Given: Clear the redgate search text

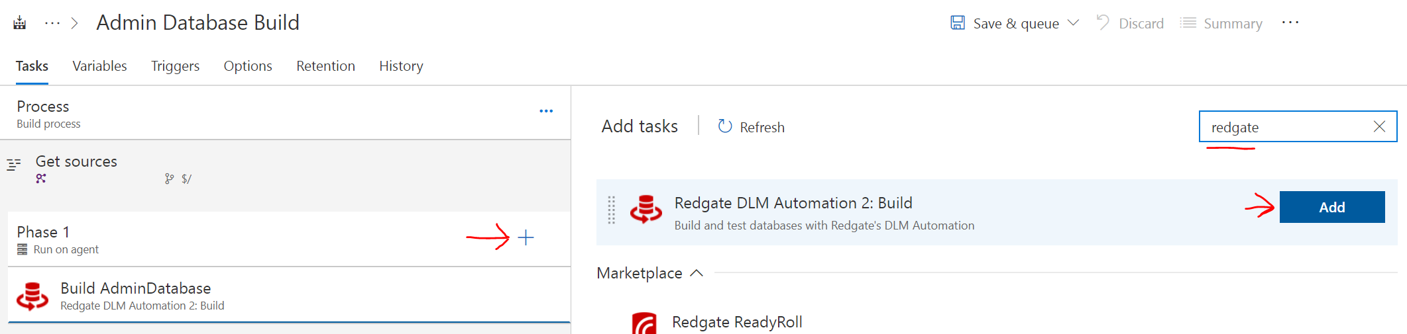Looking at the screenshot, I should coord(1379,126).
